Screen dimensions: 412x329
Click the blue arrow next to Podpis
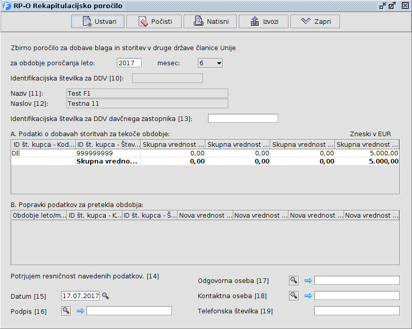coord(80,311)
